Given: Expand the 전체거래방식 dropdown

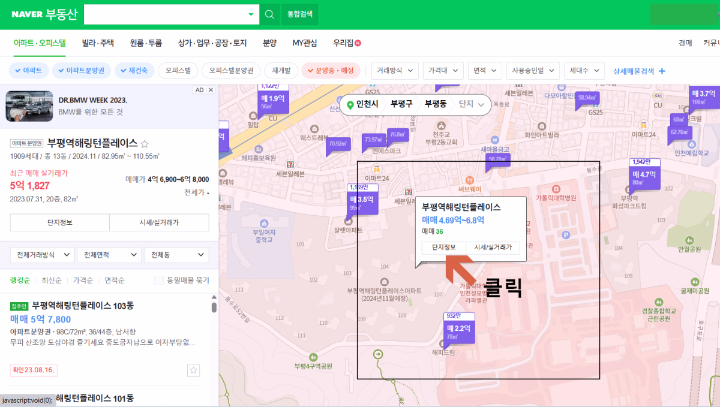Looking at the screenshot, I should pos(43,255).
